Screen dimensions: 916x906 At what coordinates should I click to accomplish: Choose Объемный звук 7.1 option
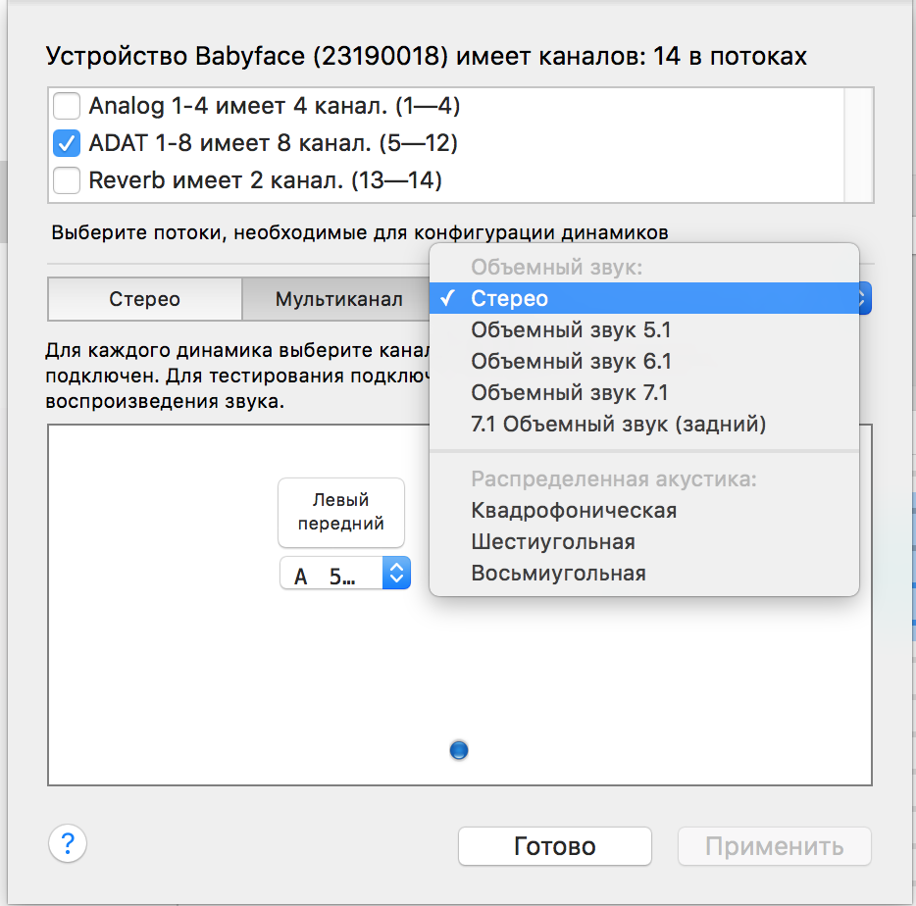(x=643, y=393)
